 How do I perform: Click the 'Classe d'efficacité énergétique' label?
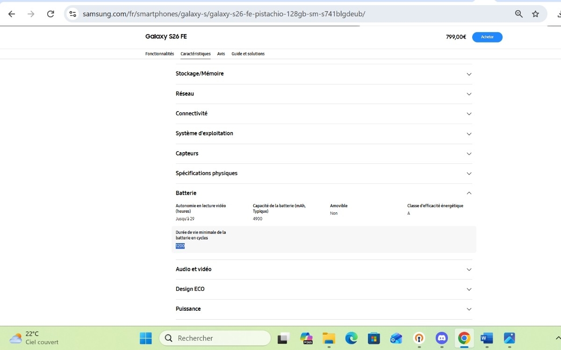[x=435, y=206]
